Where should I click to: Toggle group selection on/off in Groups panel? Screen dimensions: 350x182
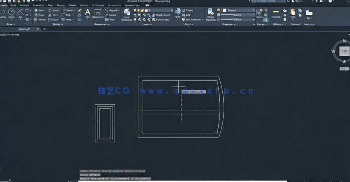[266, 20]
